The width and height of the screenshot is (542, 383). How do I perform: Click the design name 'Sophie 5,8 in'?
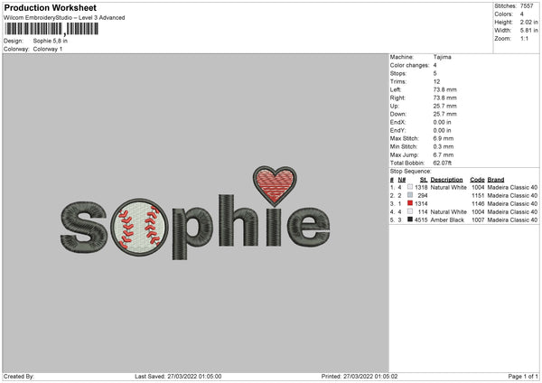51,41
